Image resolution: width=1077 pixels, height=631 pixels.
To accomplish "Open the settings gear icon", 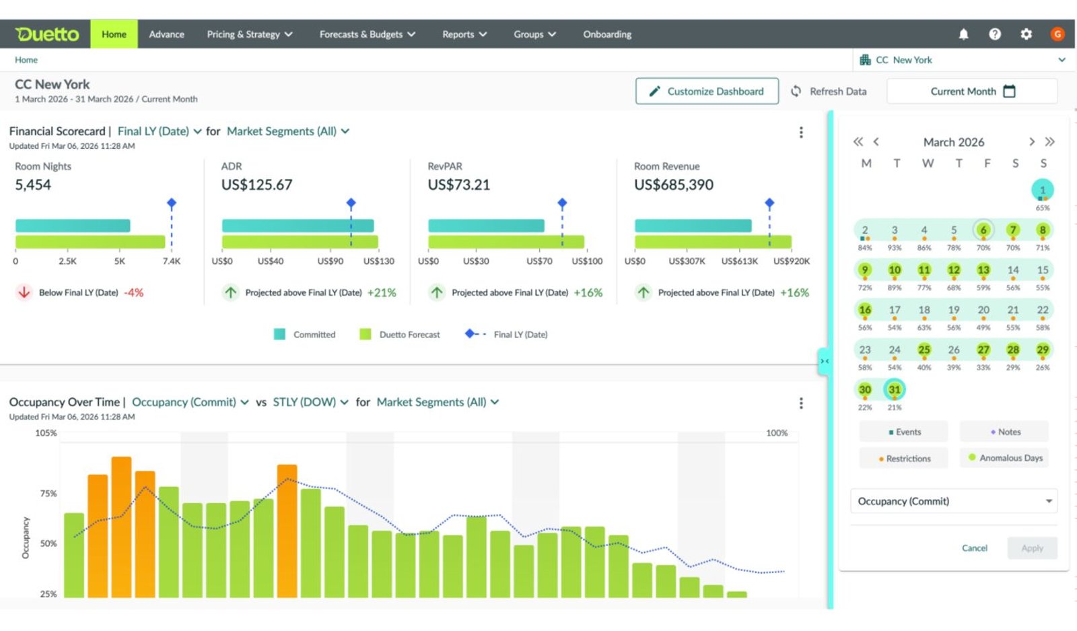I will [x=1026, y=34].
